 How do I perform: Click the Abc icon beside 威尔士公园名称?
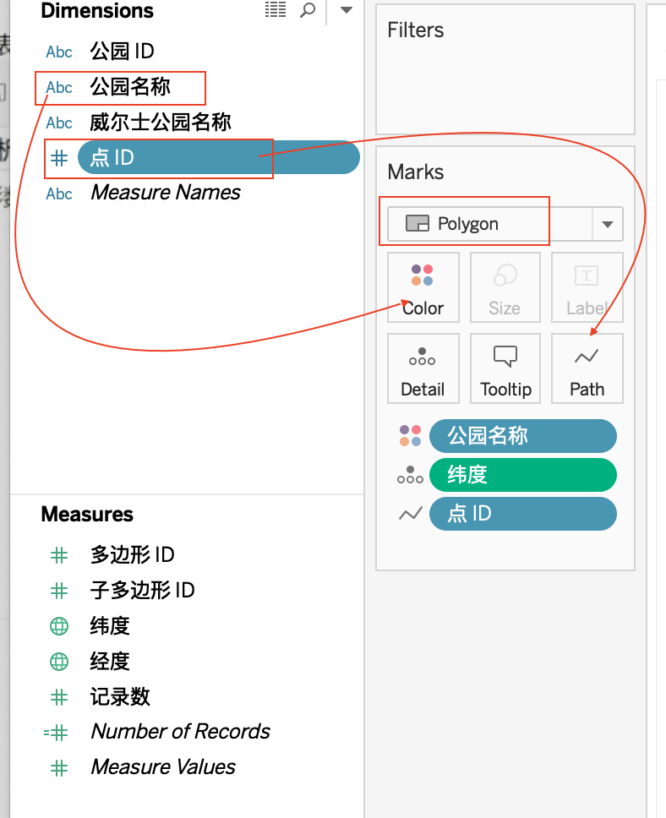tap(59, 123)
